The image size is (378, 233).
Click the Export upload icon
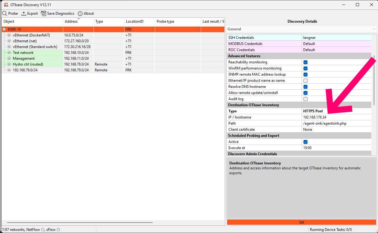(24, 13)
